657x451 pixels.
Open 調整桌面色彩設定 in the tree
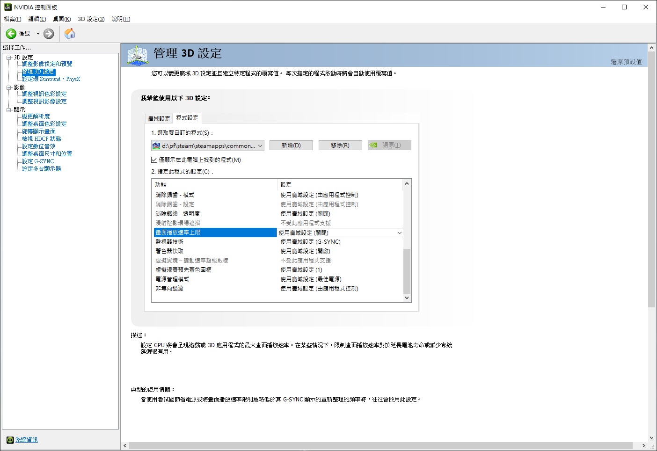tap(44, 124)
